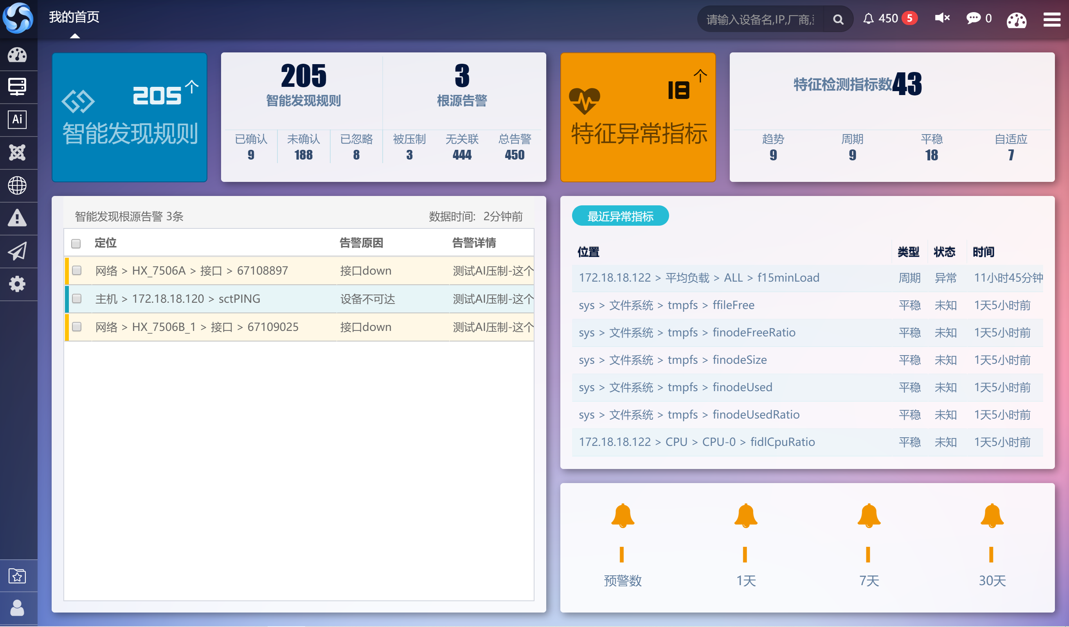Screen dimensions: 1069x627
Task: Click the user profile icon in the bottom sidebar
Action: pos(17,608)
